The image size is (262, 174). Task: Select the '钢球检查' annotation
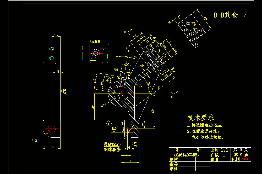coord(112,149)
